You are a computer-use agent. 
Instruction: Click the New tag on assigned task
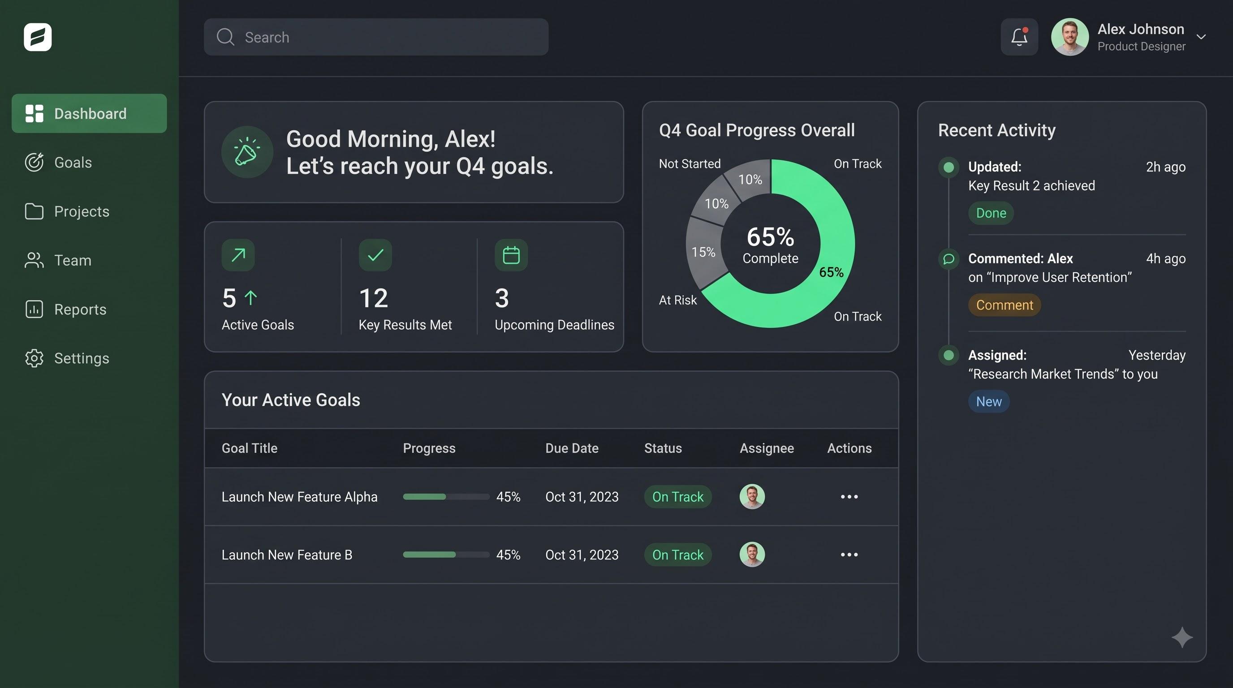coord(988,401)
